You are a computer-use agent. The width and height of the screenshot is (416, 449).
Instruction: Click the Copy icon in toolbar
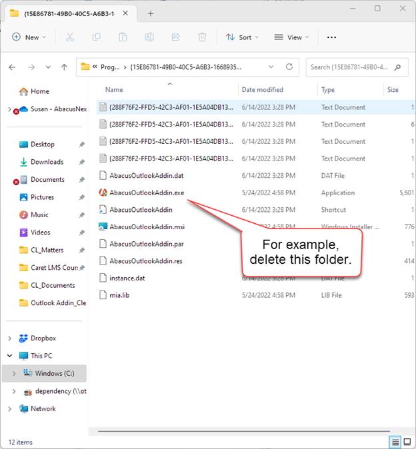coord(97,37)
